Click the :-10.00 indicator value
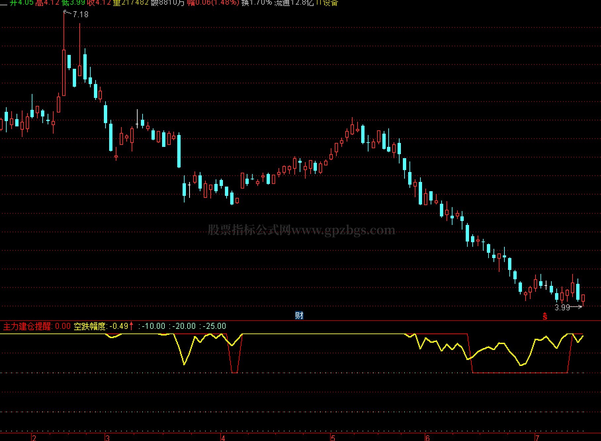601x441 pixels. click(152, 326)
